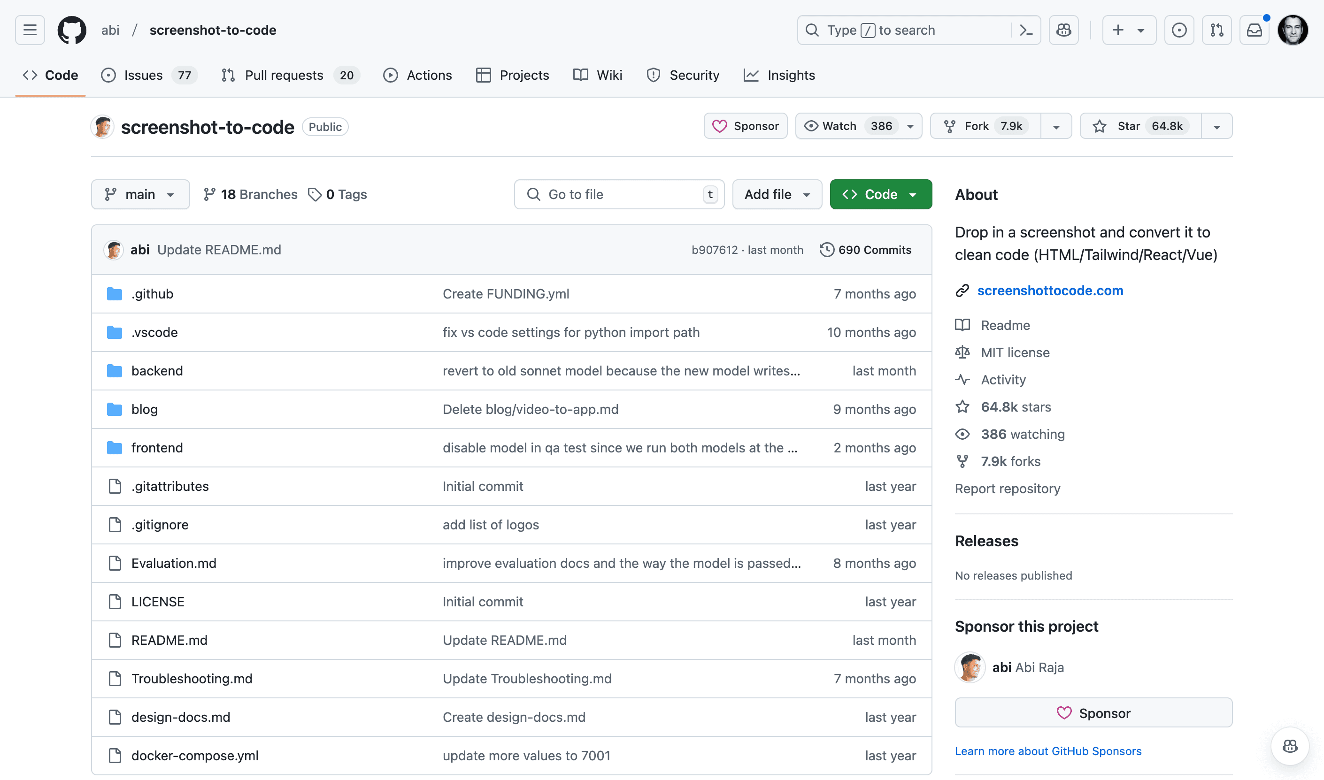Screen dimensions: 1324x780
Task: Follow Learn more about GitHub Sponsors link
Action: coord(1048,751)
